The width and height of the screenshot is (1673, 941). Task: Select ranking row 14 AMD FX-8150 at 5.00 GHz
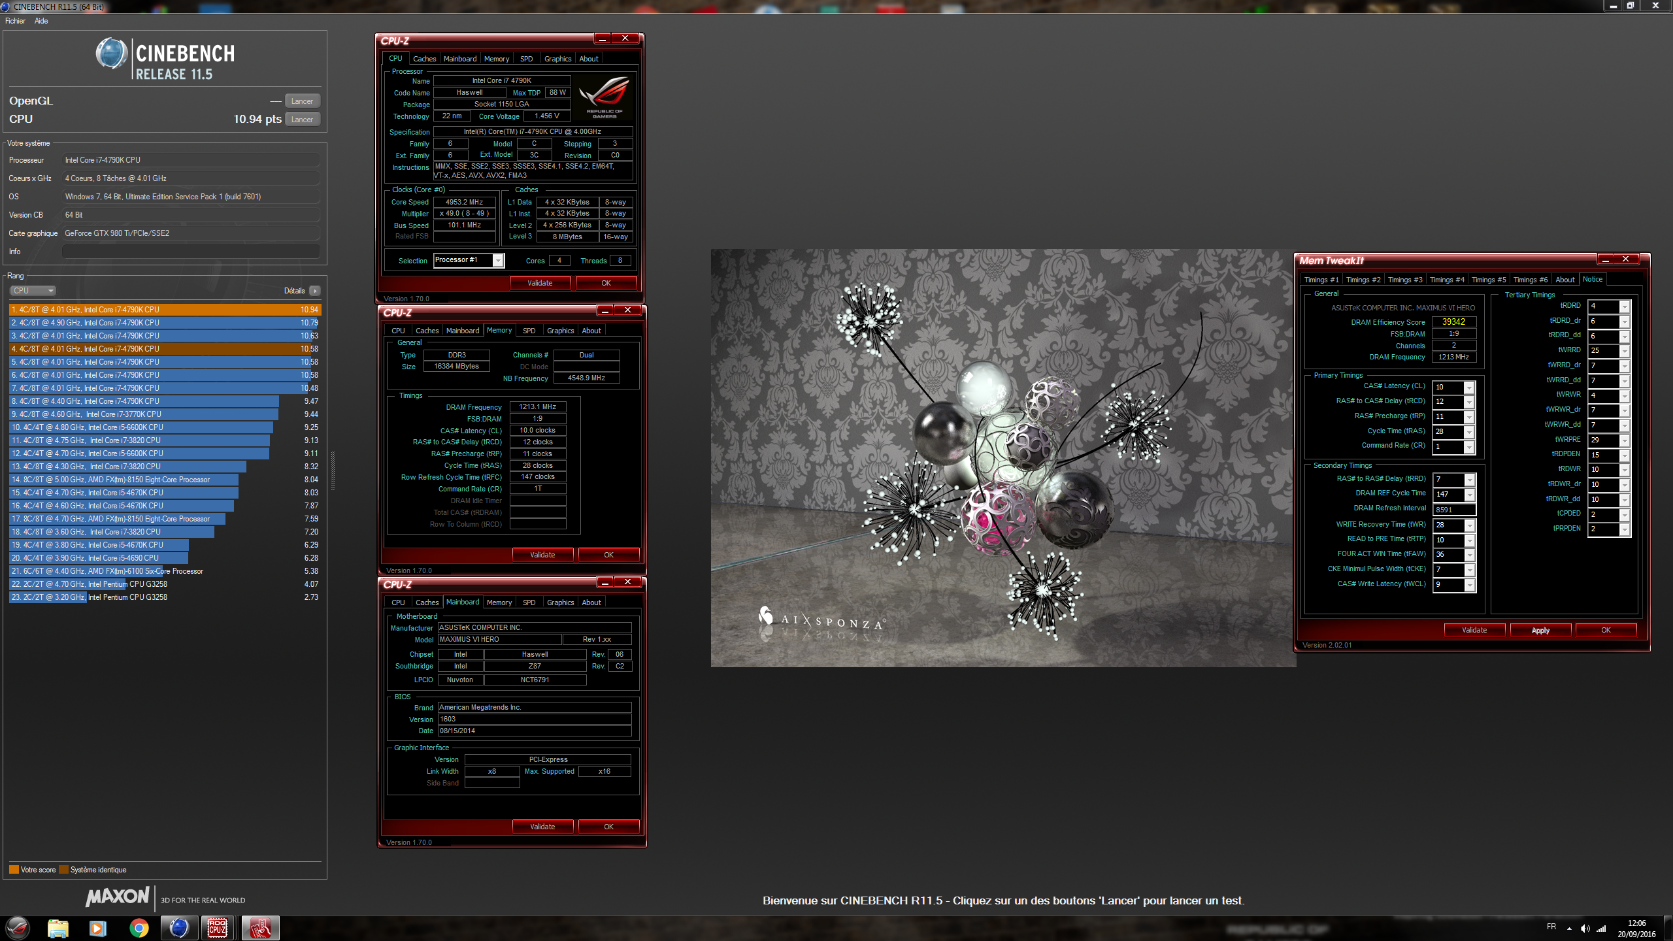tap(165, 480)
